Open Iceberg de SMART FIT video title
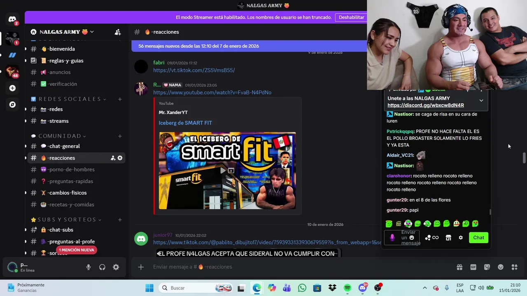 185,123
